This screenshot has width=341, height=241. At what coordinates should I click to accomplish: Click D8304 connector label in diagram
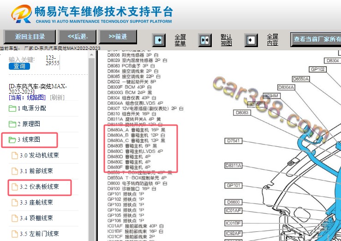(333, 60)
